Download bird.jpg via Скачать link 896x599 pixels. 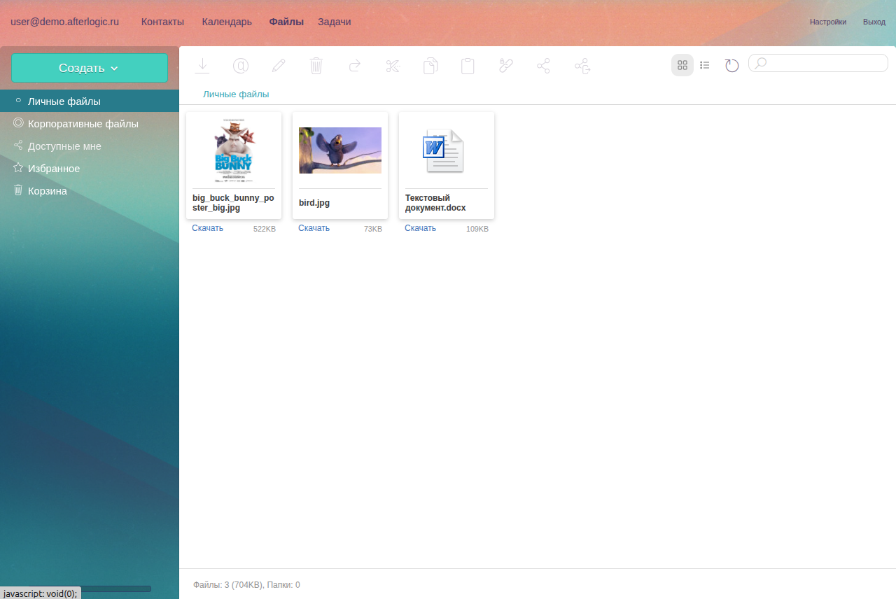pos(314,228)
